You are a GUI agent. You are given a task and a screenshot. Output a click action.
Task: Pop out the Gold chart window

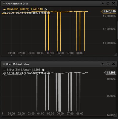(x=102, y=4)
